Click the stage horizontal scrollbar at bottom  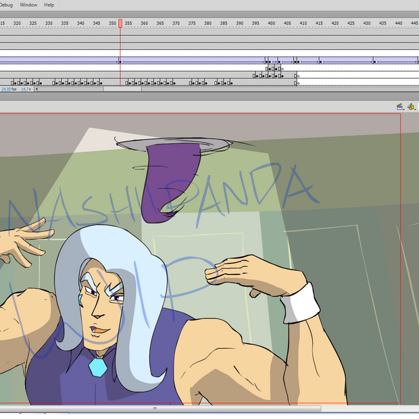click(x=160, y=408)
